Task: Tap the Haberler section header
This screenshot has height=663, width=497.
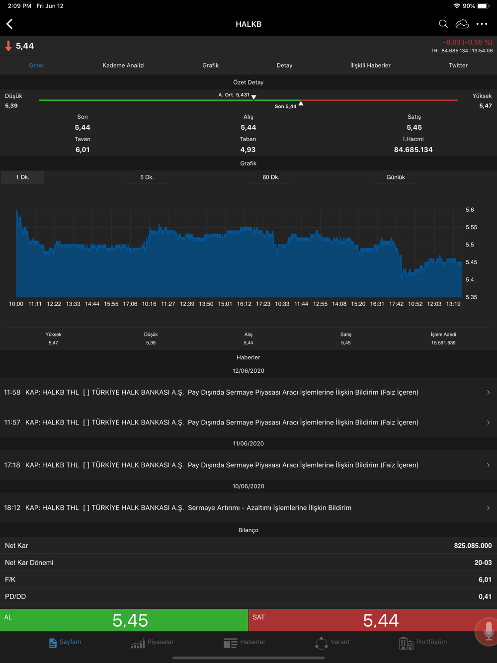Action: tap(248, 357)
